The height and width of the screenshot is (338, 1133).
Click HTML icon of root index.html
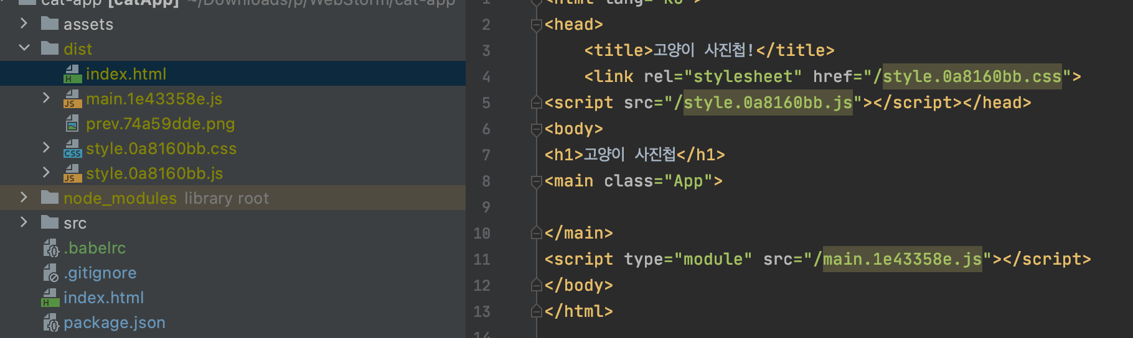click(x=50, y=298)
